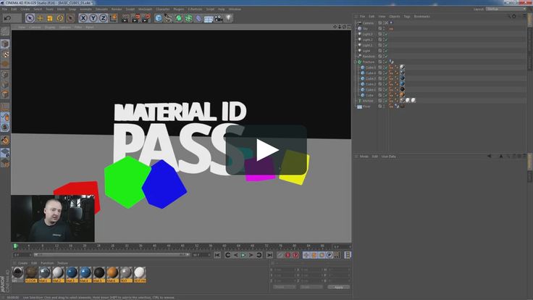533x300 pixels.
Task: Select the Cube.5 object
Action: 370,67
